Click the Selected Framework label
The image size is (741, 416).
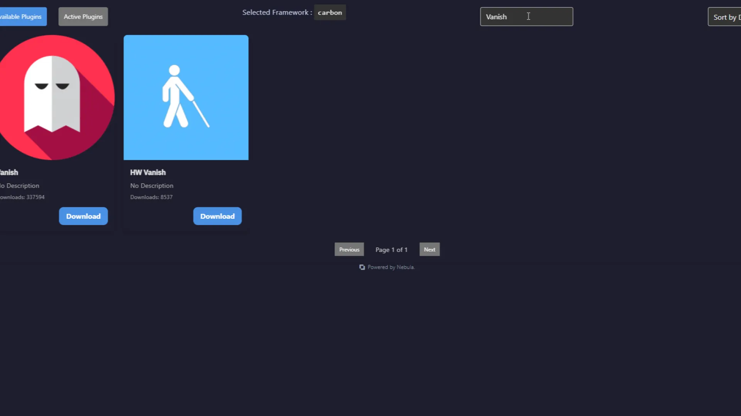276,13
